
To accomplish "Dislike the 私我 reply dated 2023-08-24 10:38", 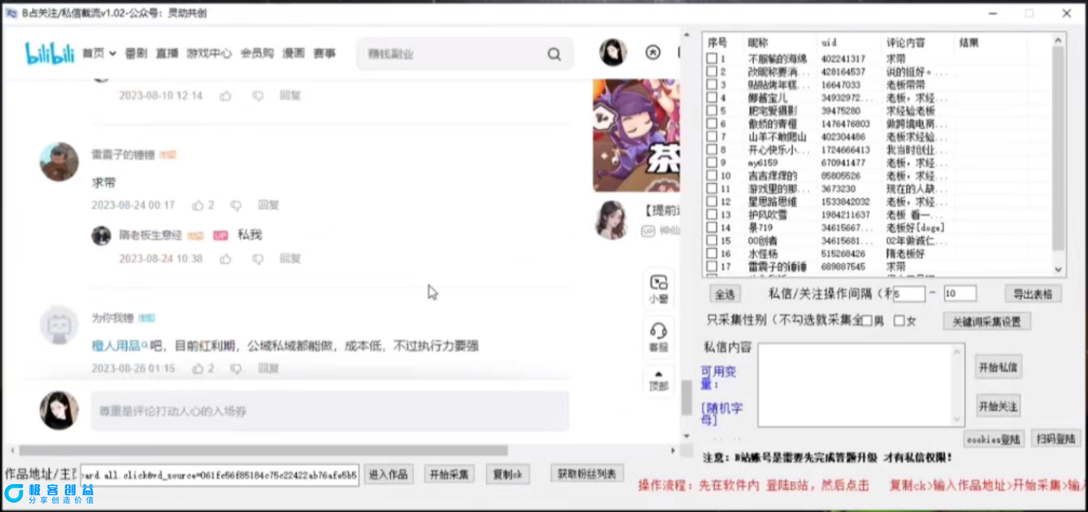I will 258,259.
